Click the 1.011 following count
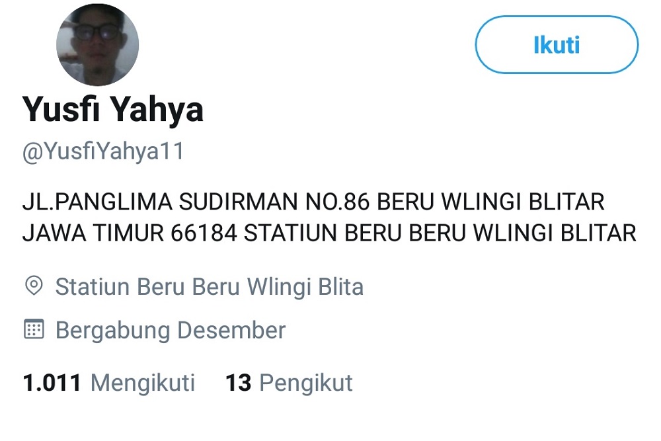661x441 pixels. (52, 383)
